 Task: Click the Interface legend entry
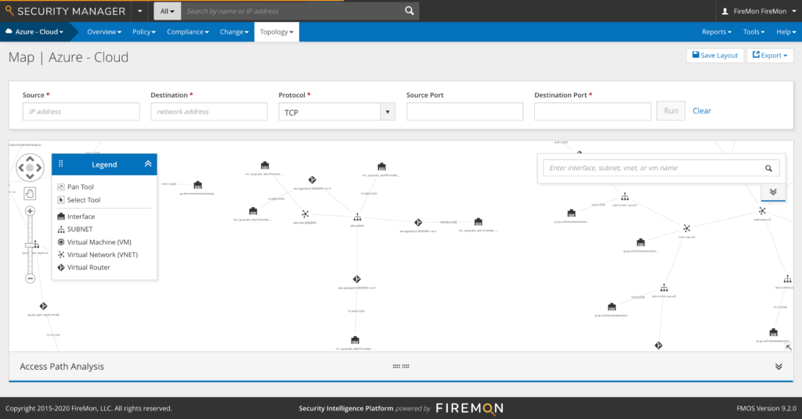pyautogui.click(x=76, y=217)
